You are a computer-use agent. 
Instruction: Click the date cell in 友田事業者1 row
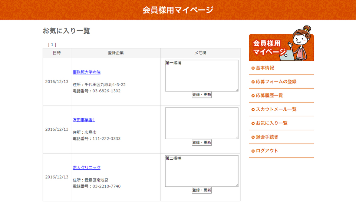point(57,129)
